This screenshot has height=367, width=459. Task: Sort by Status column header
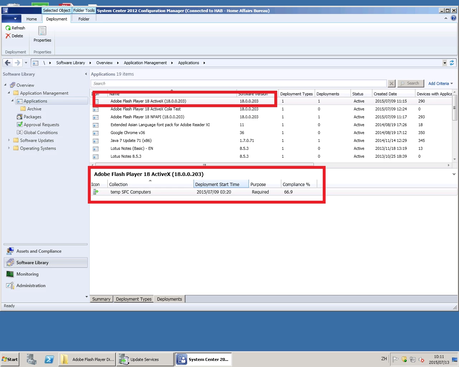point(361,94)
